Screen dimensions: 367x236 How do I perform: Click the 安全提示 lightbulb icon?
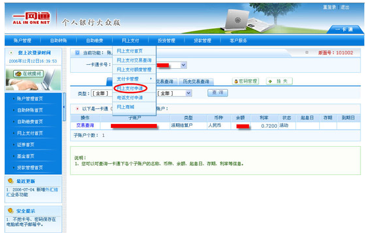coord(11,211)
